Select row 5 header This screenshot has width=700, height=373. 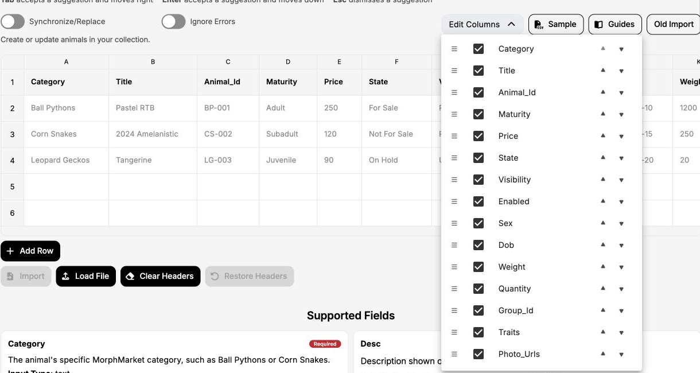click(x=12, y=187)
